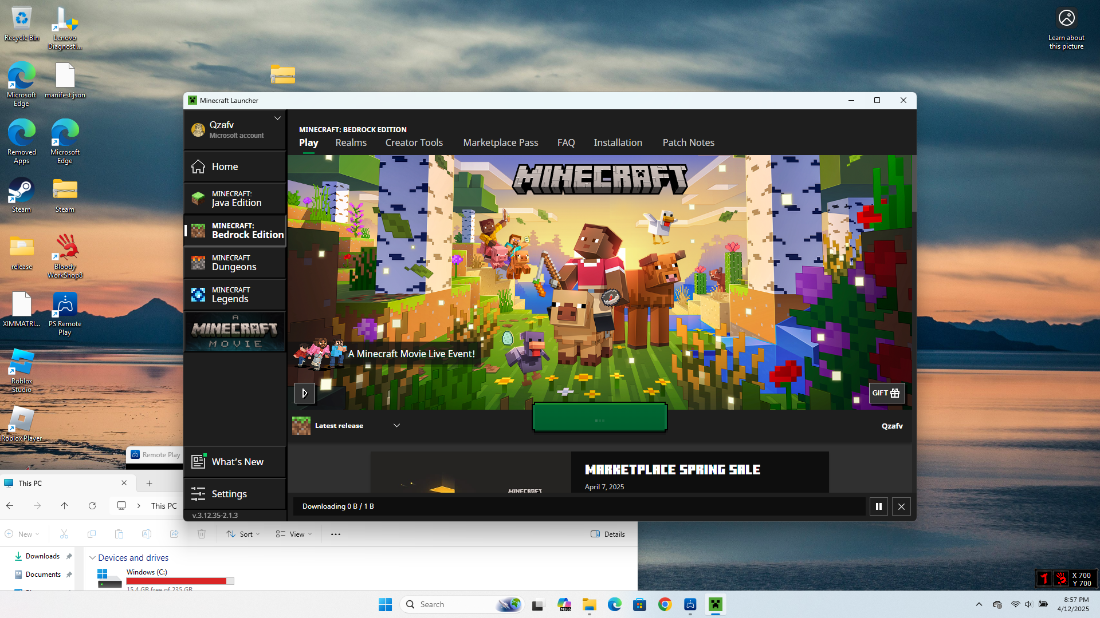The width and height of the screenshot is (1100, 618).
Task: Click the GIFT button on the banner
Action: coord(886,393)
